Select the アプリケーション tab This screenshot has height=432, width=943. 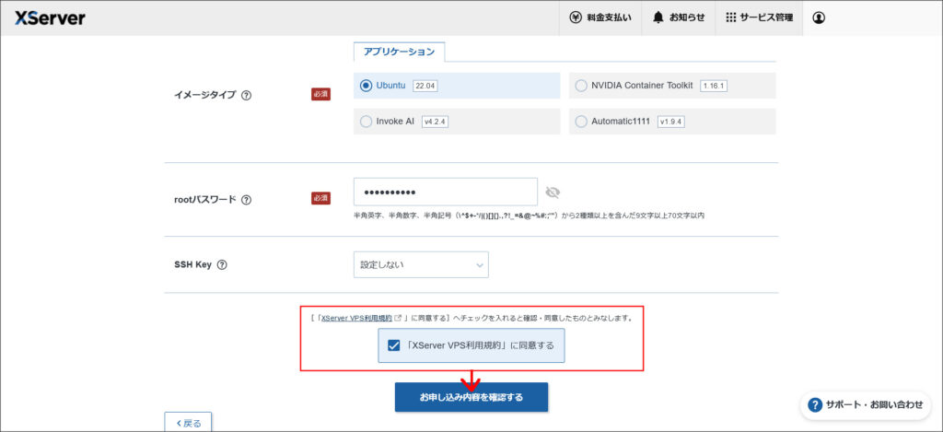pyautogui.click(x=400, y=52)
